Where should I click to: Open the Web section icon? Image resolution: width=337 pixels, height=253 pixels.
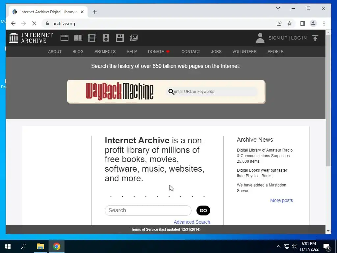tap(64, 38)
